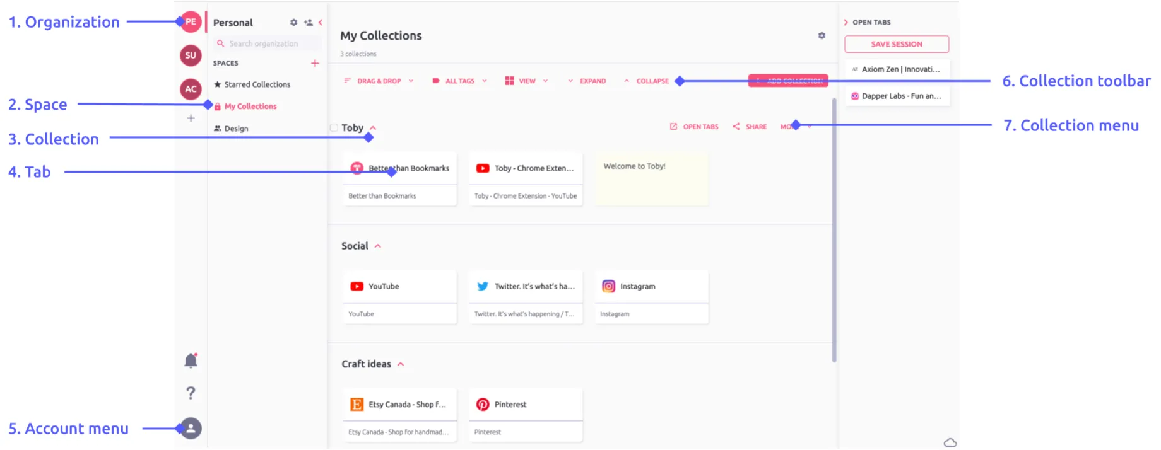Open the account menu avatar
This screenshot has width=1161, height=450.
click(x=191, y=429)
